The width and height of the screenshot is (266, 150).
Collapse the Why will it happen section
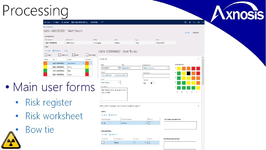coord(198,106)
